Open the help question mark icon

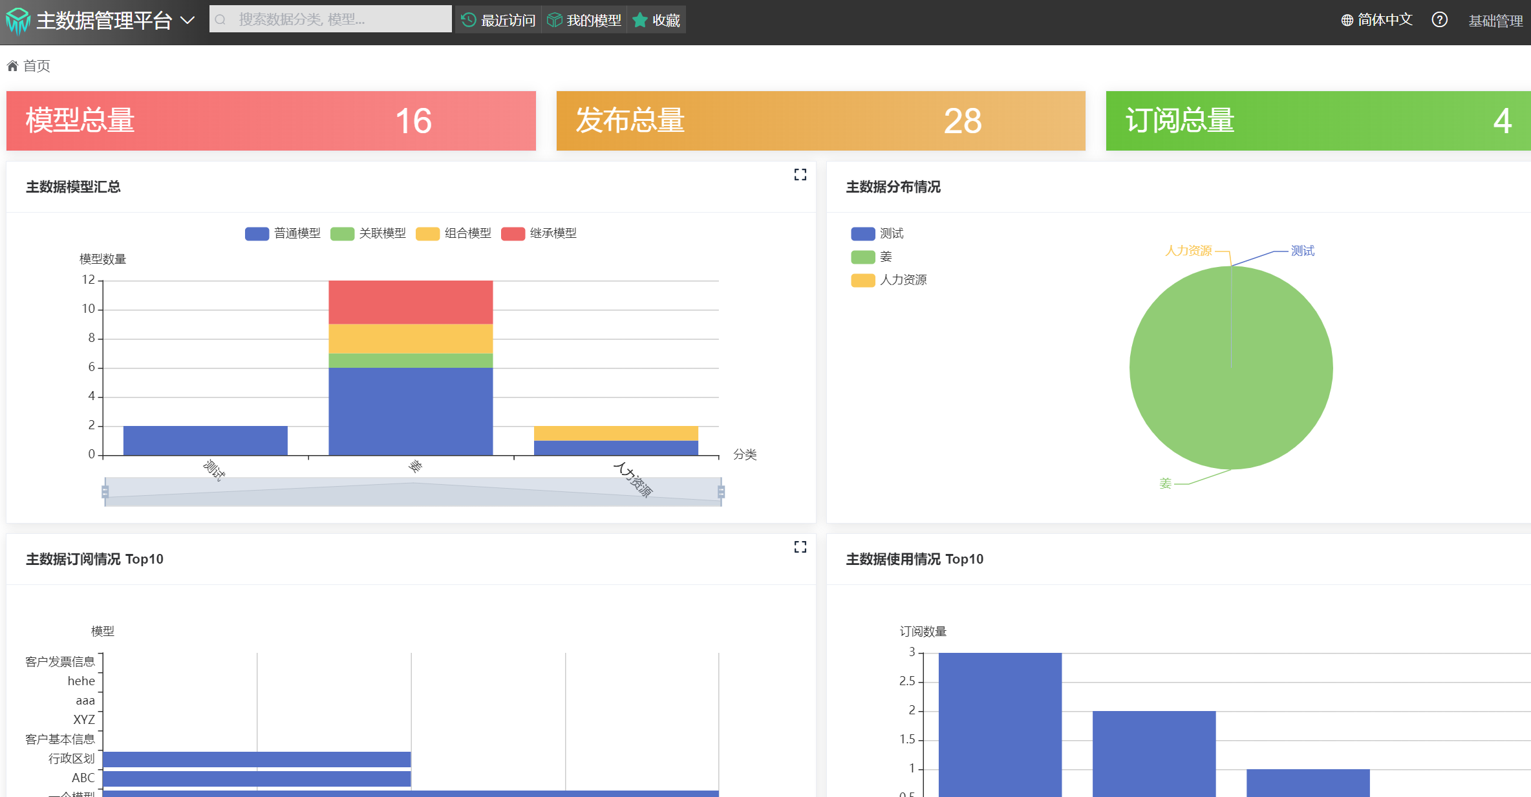(1440, 20)
